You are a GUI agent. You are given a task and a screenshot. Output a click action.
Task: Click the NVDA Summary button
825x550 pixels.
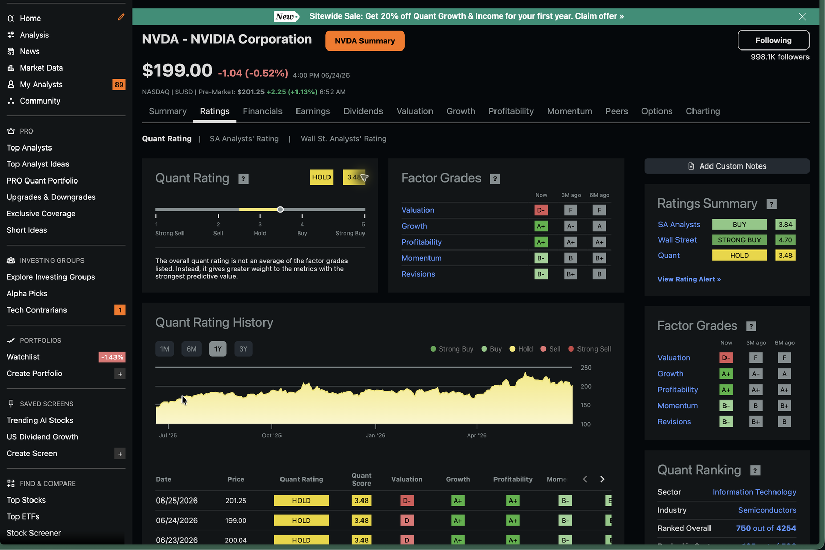click(365, 41)
